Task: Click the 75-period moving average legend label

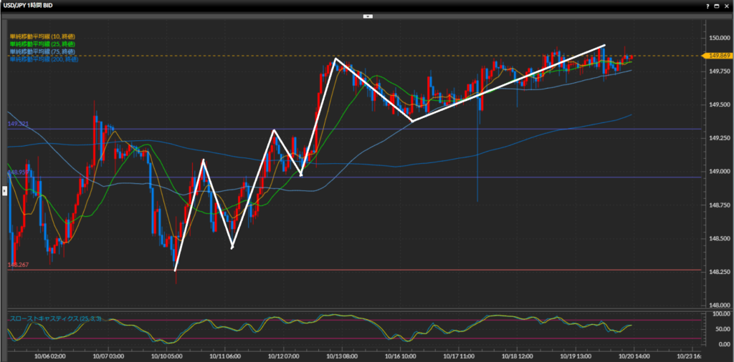Action: click(42, 52)
